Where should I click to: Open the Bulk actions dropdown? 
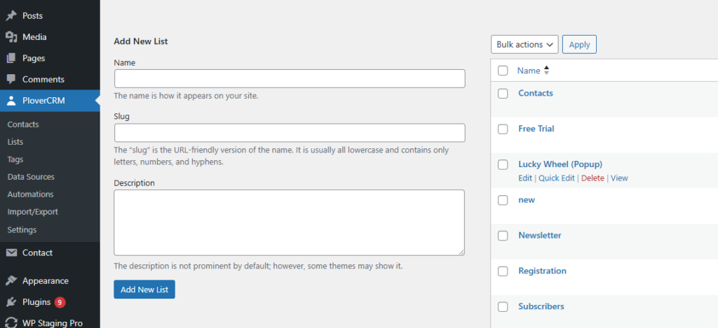(524, 45)
